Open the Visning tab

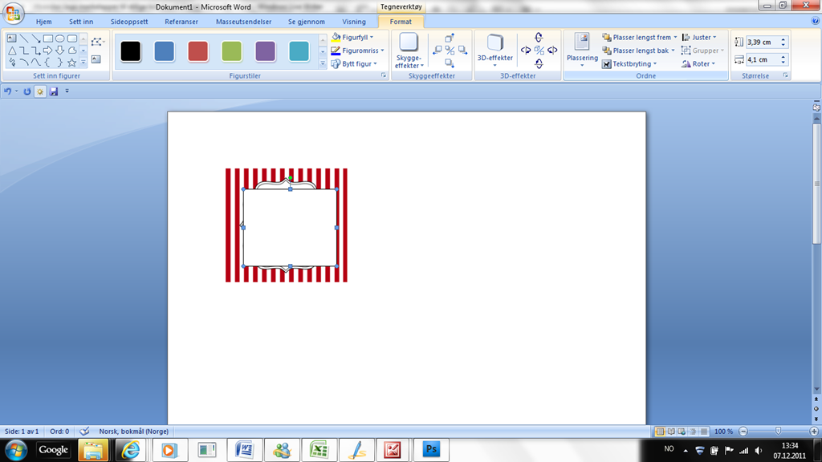click(354, 22)
